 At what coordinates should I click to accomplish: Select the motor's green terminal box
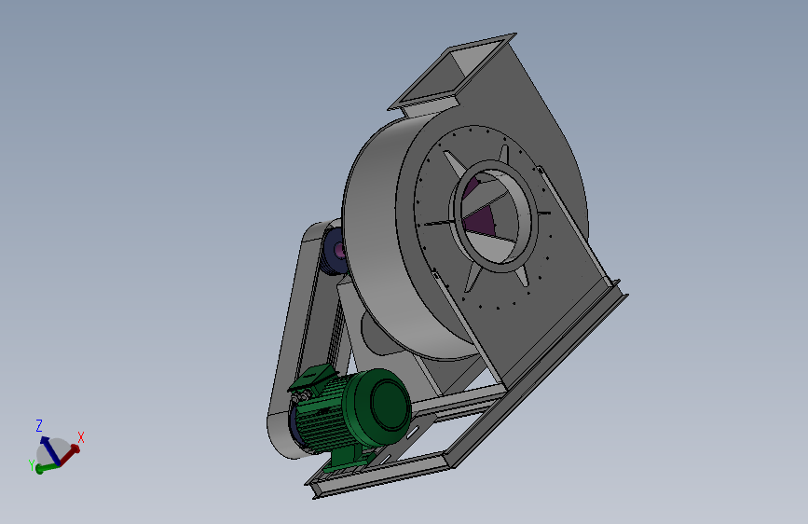(311, 378)
